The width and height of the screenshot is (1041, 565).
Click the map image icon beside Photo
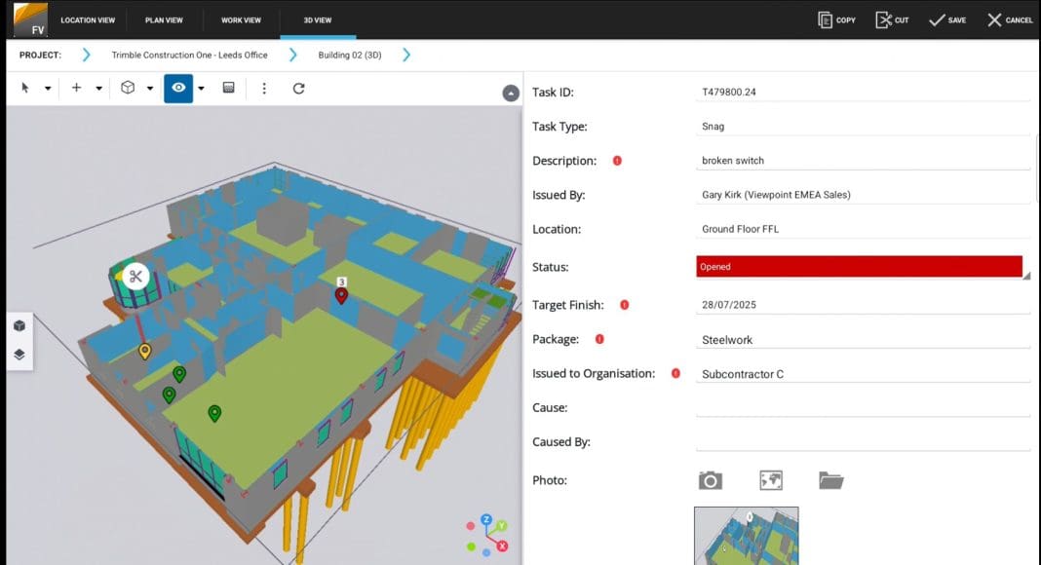point(771,480)
